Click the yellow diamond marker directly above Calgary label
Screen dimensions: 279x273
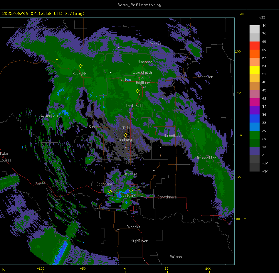point(131,191)
